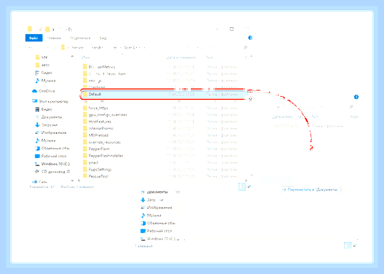The image size is (384, 274).
Task: Select Этот компьютер in the navigation pane
Action: [50, 101]
